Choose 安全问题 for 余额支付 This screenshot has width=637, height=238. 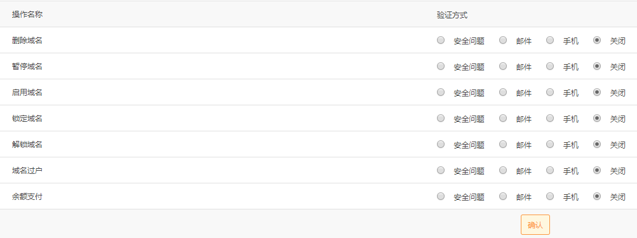click(441, 195)
